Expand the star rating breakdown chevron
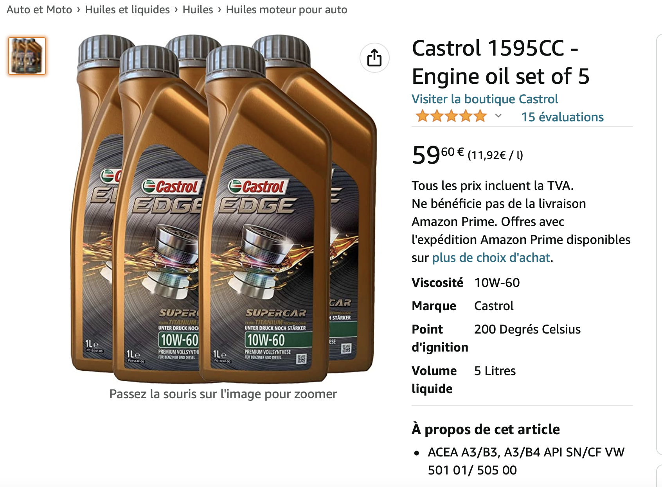 point(498,116)
